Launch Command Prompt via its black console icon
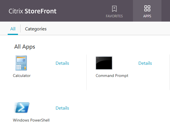 104,63
